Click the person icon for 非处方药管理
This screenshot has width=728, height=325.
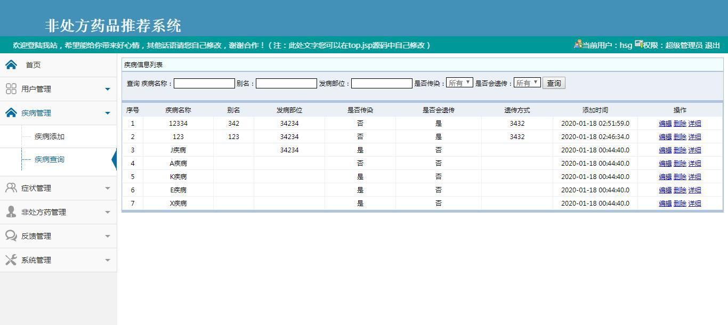point(11,212)
